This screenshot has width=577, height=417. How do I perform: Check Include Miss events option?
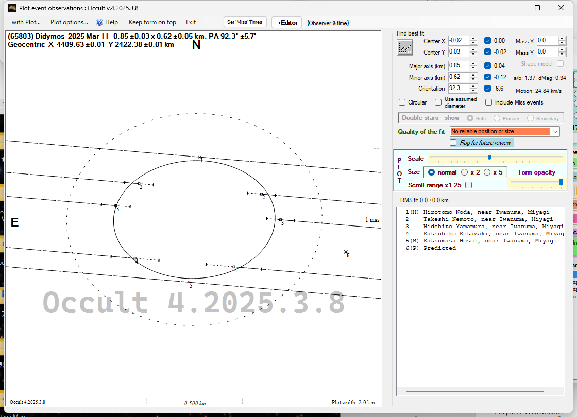(x=489, y=102)
